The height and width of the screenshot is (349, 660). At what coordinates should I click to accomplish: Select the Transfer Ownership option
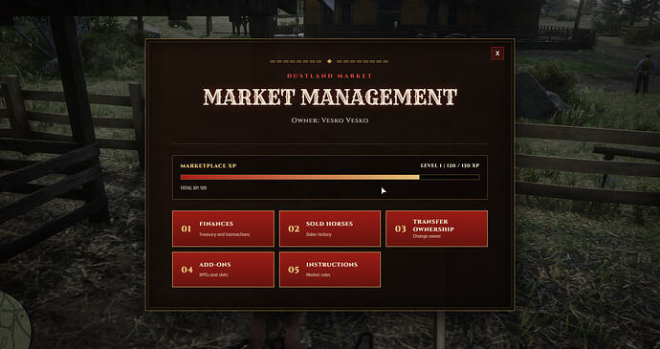436,229
